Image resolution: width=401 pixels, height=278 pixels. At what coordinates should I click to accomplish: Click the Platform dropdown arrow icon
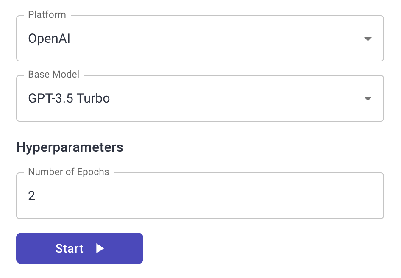(368, 39)
